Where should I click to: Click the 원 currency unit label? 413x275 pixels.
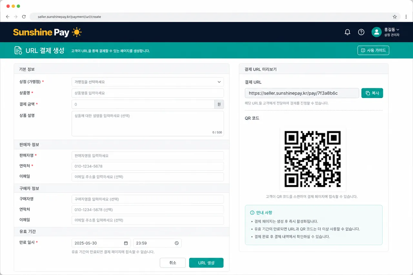tap(219, 104)
